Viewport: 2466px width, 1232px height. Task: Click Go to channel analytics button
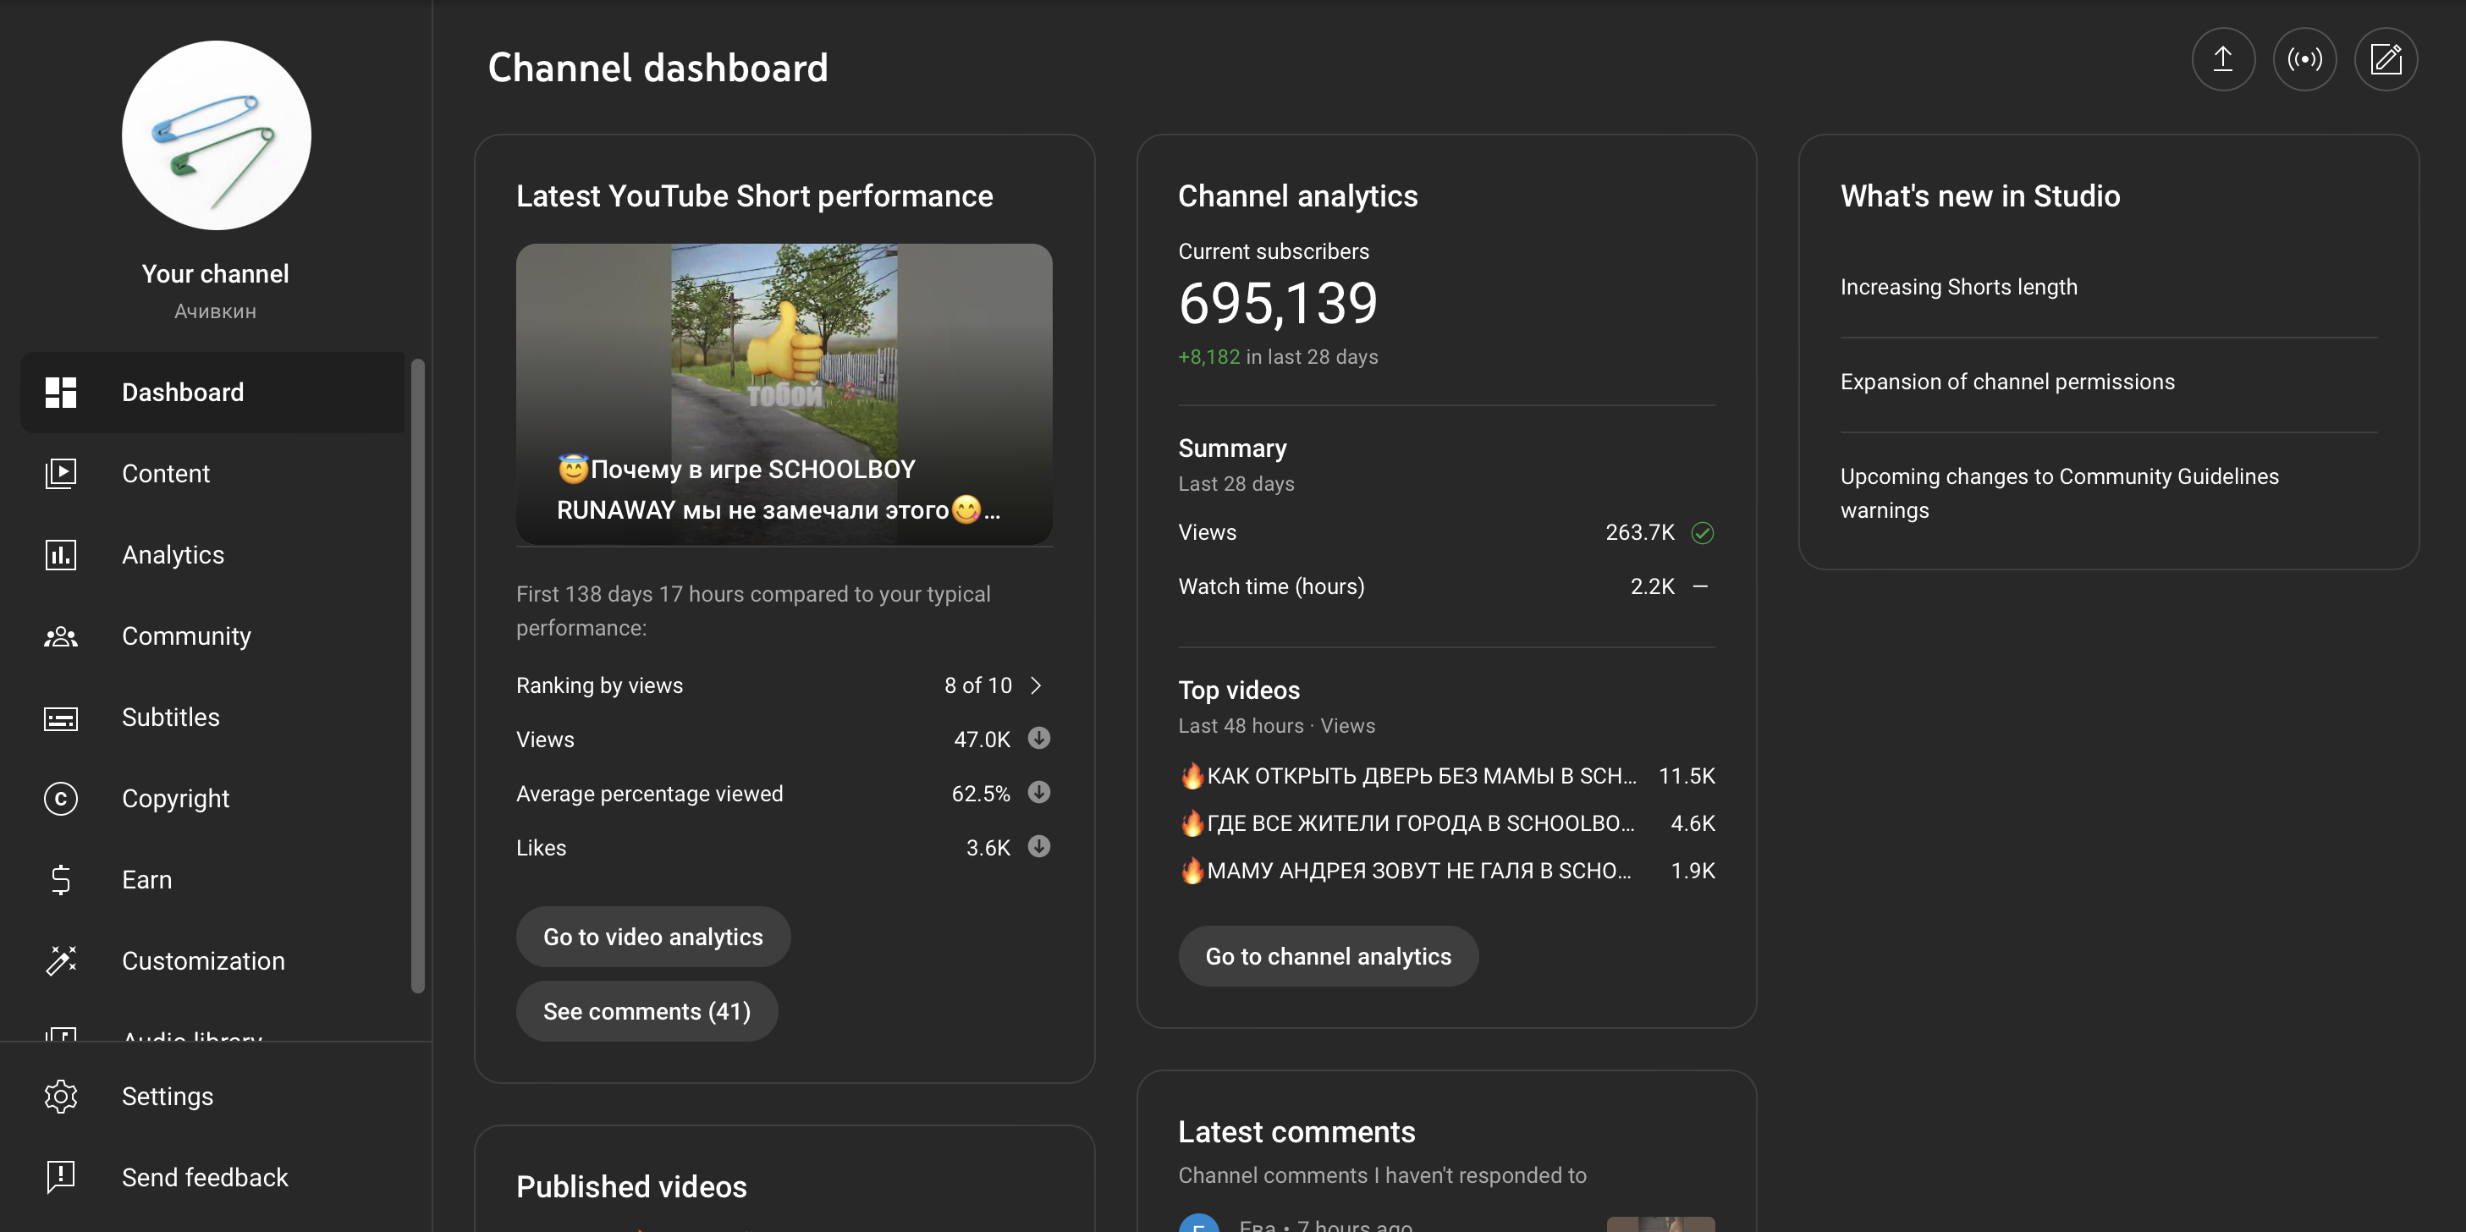click(1328, 956)
